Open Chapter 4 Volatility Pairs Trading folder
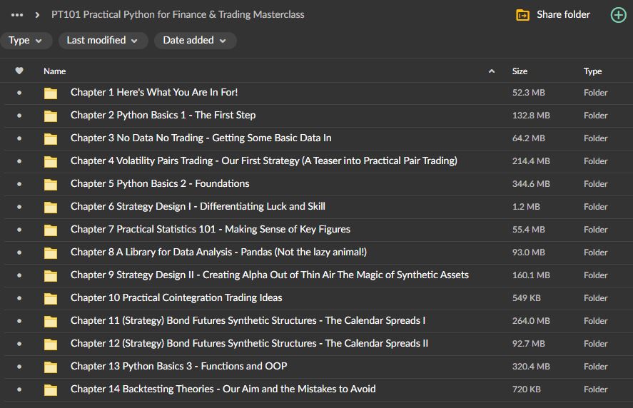Image resolution: width=633 pixels, height=408 pixels. pos(263,161)
